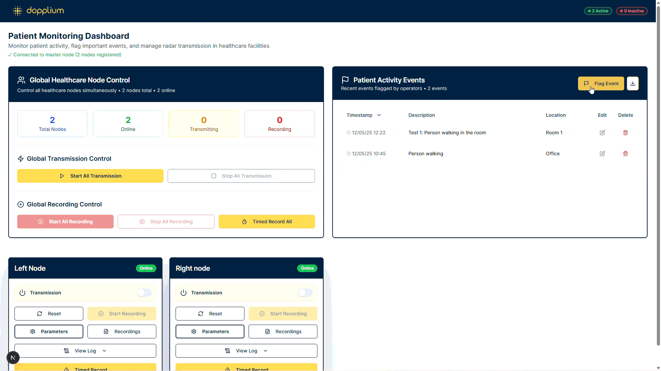Enable Transmission on the Right node
The image size is (661, 371).
point(305,293)
